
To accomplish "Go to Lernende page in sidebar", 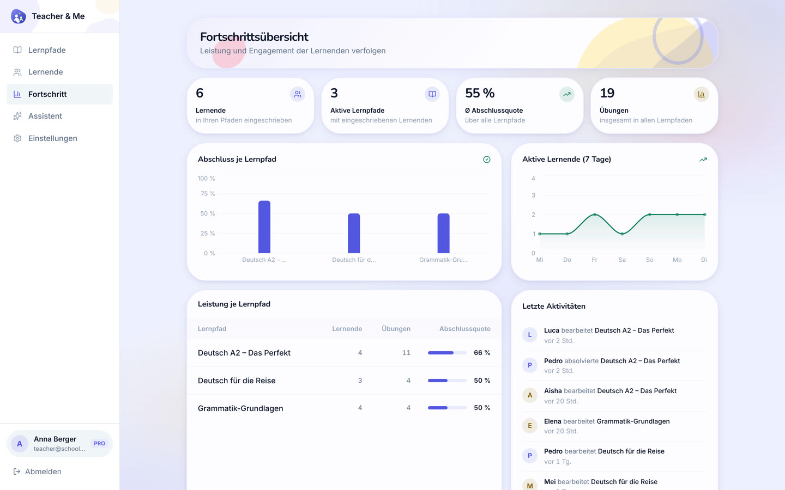I will tap(59, 72).
